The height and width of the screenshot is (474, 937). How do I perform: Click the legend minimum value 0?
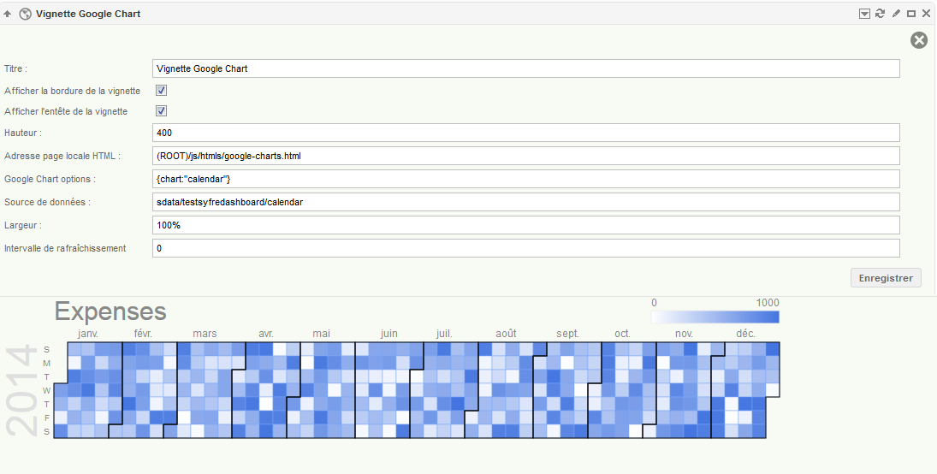pyautogui.click(x=655, y=302)
